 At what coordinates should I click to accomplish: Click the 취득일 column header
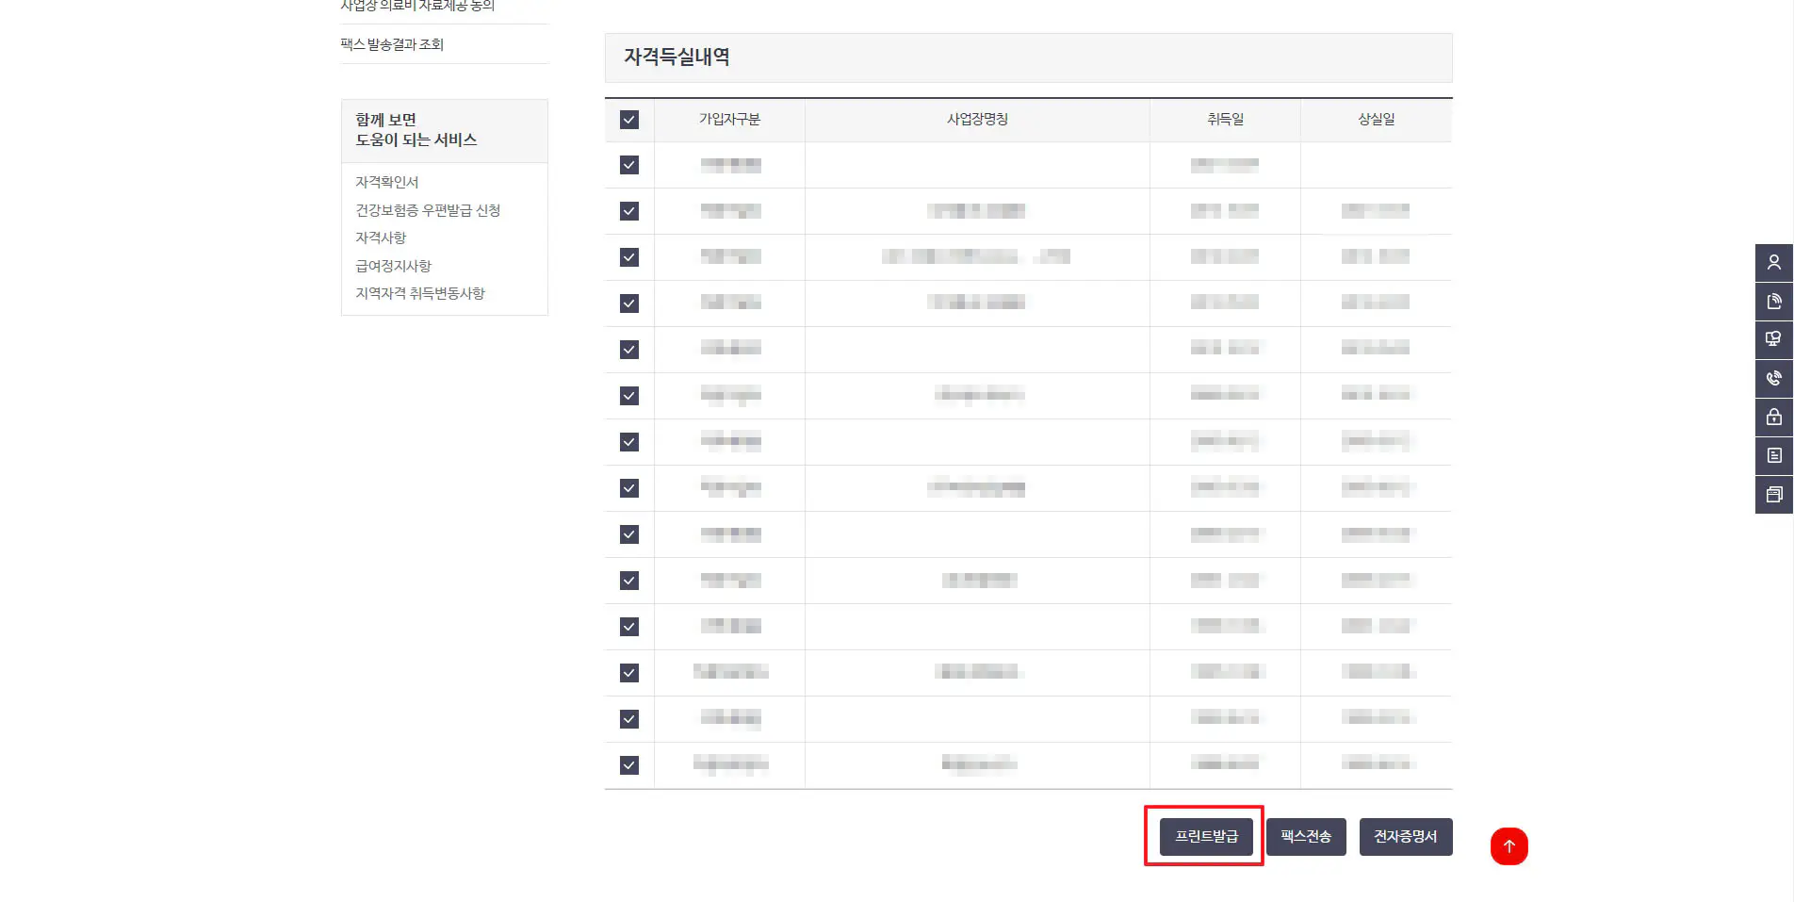point(1225,120)
